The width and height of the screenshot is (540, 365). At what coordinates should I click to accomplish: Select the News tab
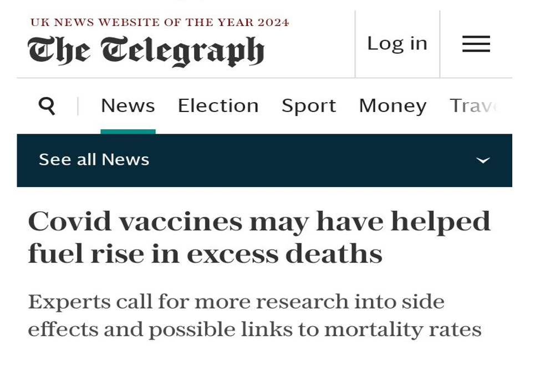pyautogui.click(x=128, y=105)
